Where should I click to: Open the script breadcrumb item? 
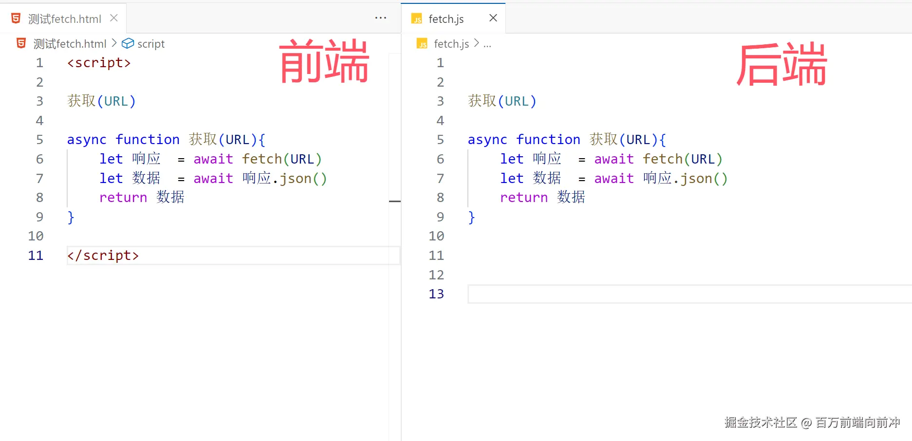pyautogui.click(x=151, y=44)
